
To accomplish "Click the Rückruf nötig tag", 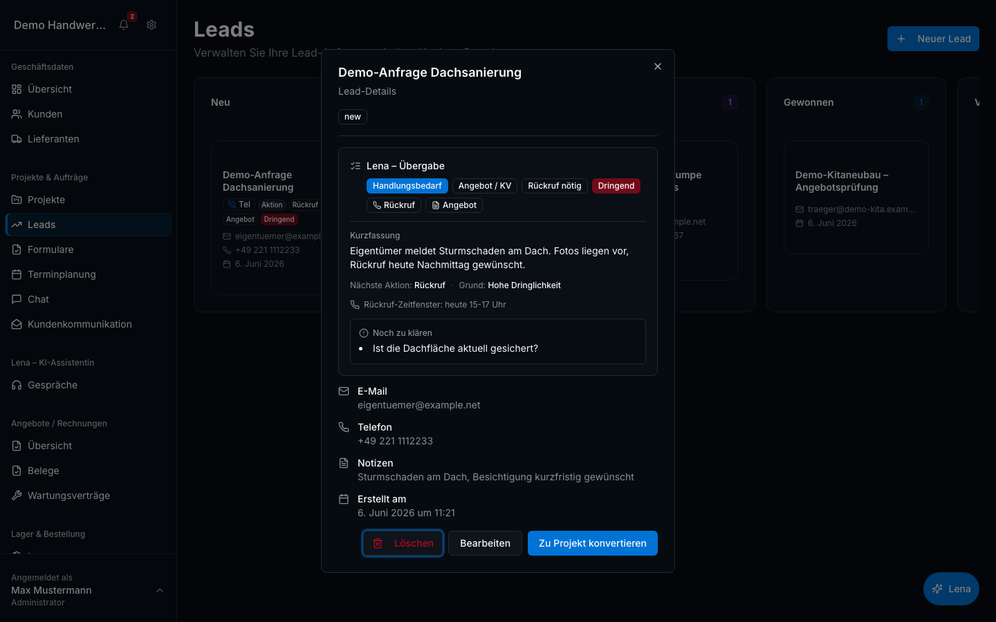I will coord(555,186).
